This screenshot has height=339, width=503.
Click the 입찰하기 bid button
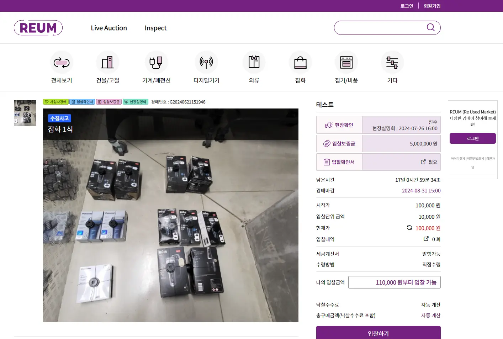(x=378, y=333)
